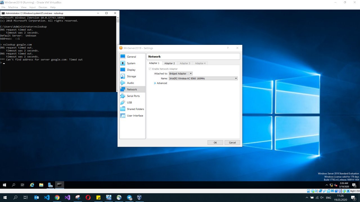Show hidden icons in the guest tray
The image size is (360, 202).
pyautogui.click(x=327, y=185)
